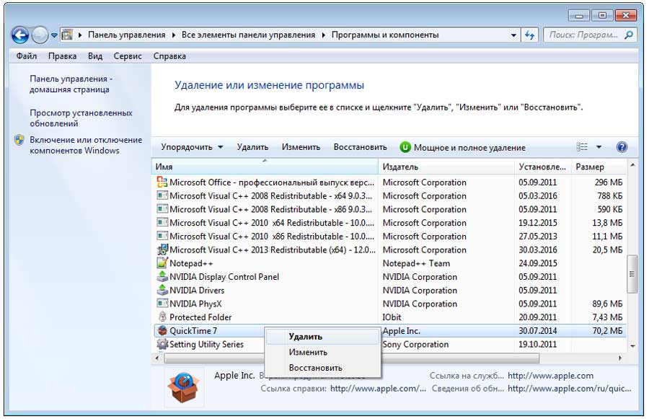Expand the arrow after Панель управления breadcrumb

[x=173, y=35]
